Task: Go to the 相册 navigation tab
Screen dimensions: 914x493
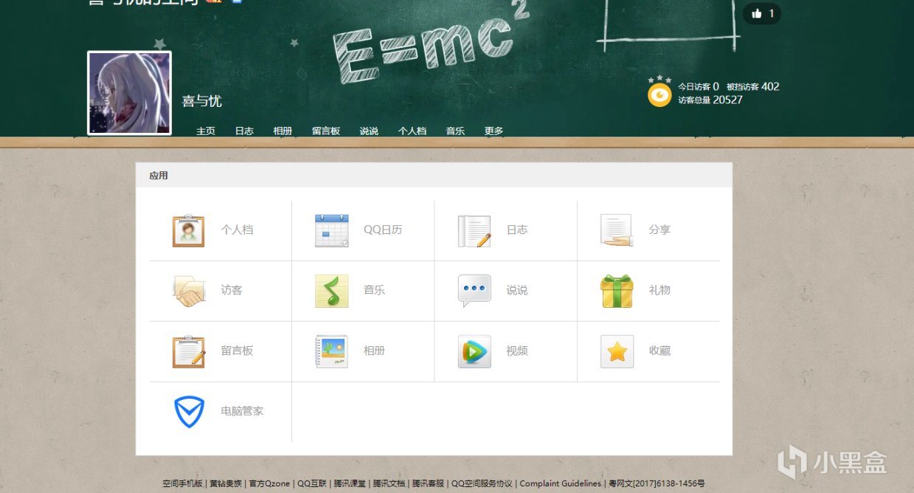Action: point(283,131)
